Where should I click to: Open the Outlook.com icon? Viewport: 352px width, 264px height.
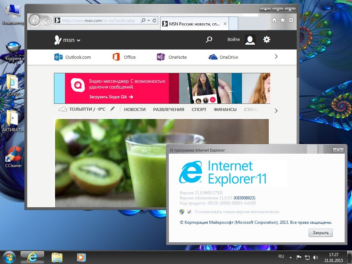click(x=58, y=57)
